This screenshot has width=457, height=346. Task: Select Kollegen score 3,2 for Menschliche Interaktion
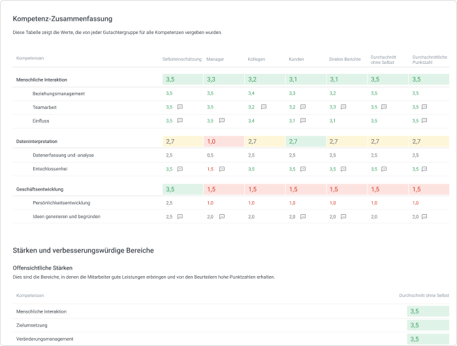(x=265, y=79)
